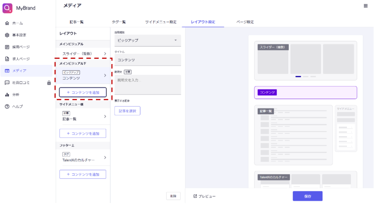The image size is (374, 204).
Task: Open ヘルプ in the sidebar
Action: coord(17,107)
